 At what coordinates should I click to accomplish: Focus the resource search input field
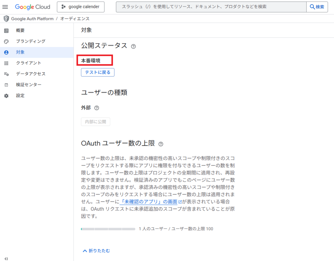[x=211, y=7]
